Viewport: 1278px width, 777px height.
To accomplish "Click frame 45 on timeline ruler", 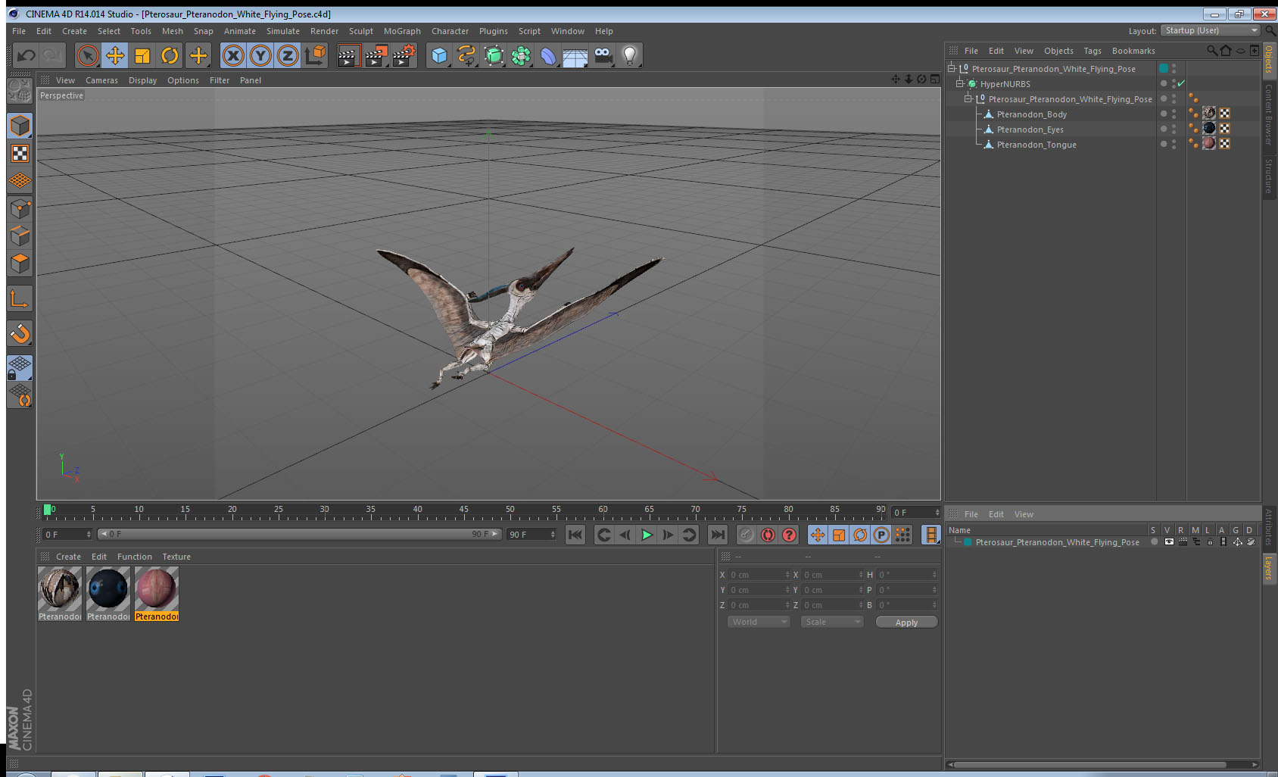I will pos(463,510).
